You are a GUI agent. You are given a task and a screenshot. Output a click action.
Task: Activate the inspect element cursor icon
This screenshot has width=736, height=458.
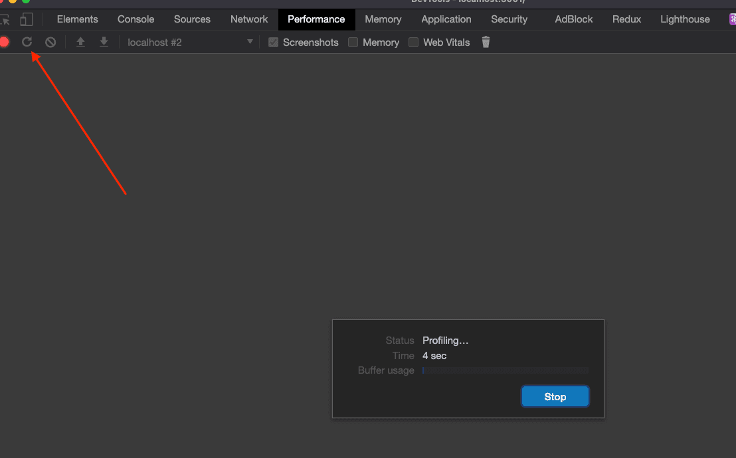pos(5,19)
